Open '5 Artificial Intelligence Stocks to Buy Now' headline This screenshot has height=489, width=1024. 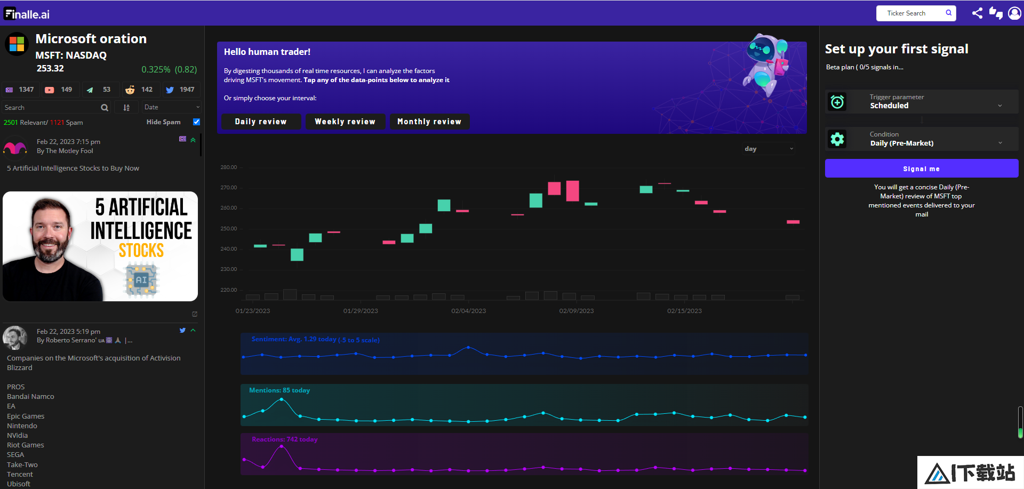point(73,168)
